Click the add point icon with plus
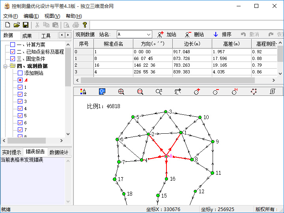 197,92
